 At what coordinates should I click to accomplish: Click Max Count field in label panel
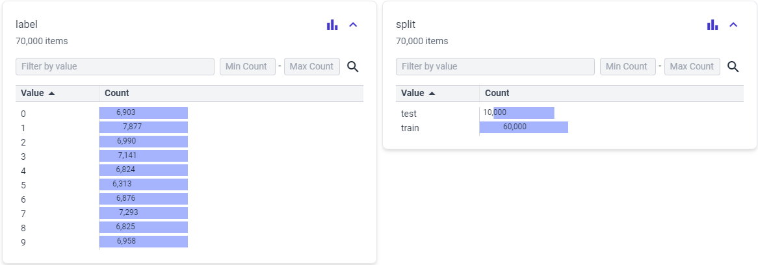(x=311, y=66)
